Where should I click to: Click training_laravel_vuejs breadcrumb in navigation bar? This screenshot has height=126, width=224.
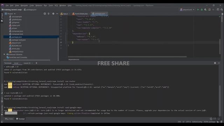click(x=12, y=10)
